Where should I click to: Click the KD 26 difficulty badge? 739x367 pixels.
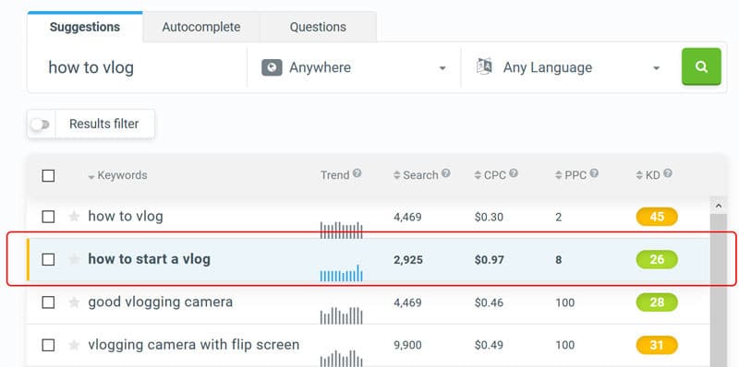click(x=657, y=260)
